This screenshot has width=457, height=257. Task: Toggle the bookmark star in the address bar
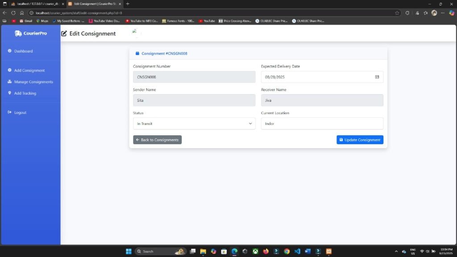coord(397,13)
